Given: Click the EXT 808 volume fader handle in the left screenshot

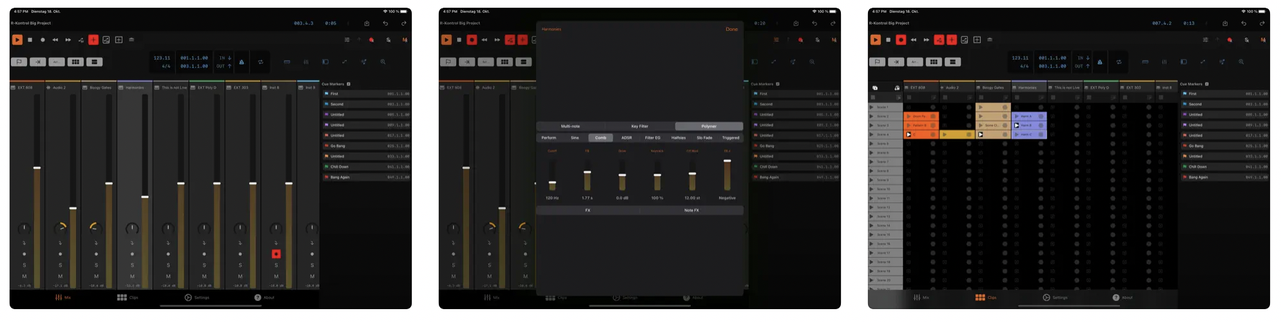Looking at the screenshot, I should (37, 167).
